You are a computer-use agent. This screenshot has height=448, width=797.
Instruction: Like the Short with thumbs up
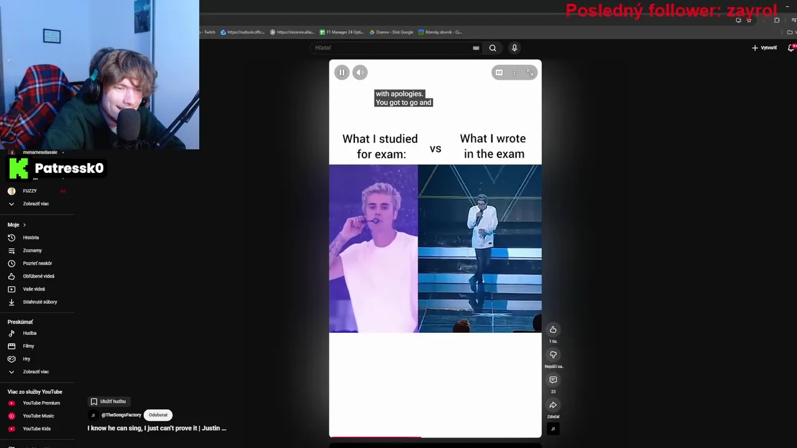click(x=553, y=330)
